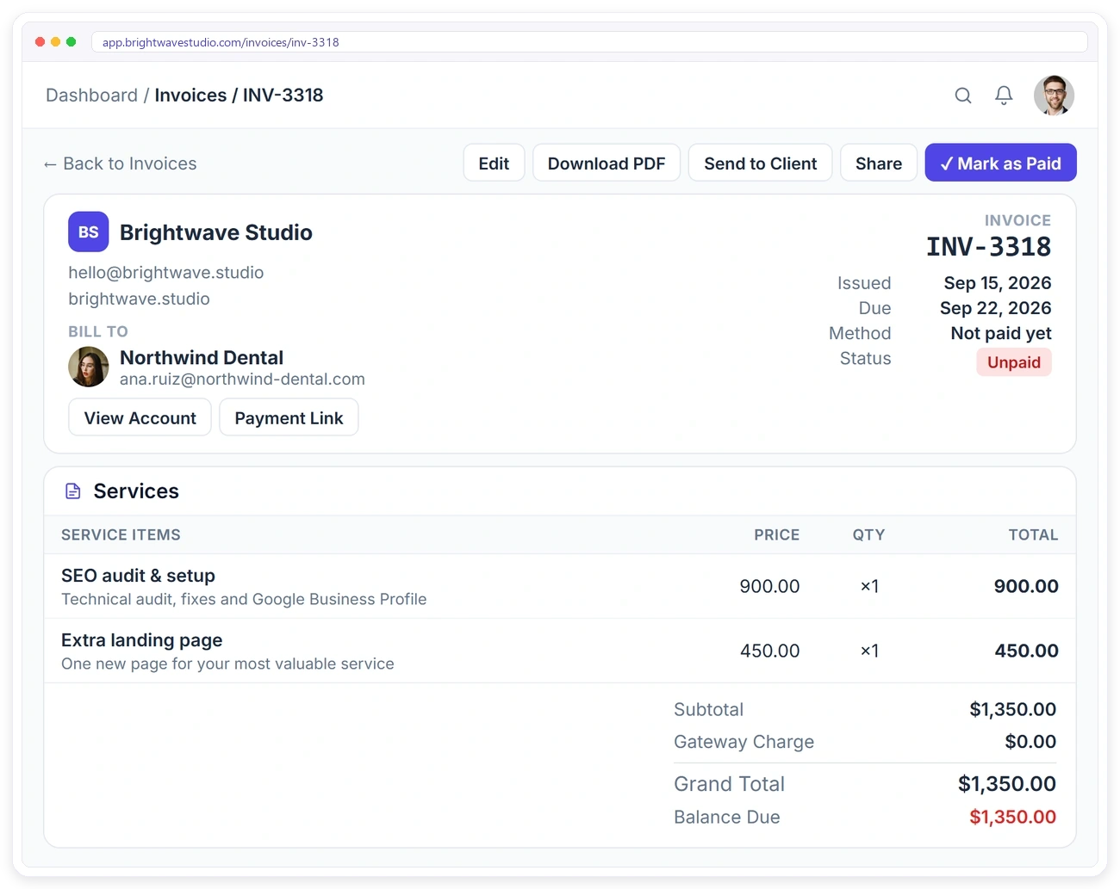The height and width of the screenshot is (889, 1120).
Task: Open Invoices in the breadcrumb
Action: tap(190, 96)
